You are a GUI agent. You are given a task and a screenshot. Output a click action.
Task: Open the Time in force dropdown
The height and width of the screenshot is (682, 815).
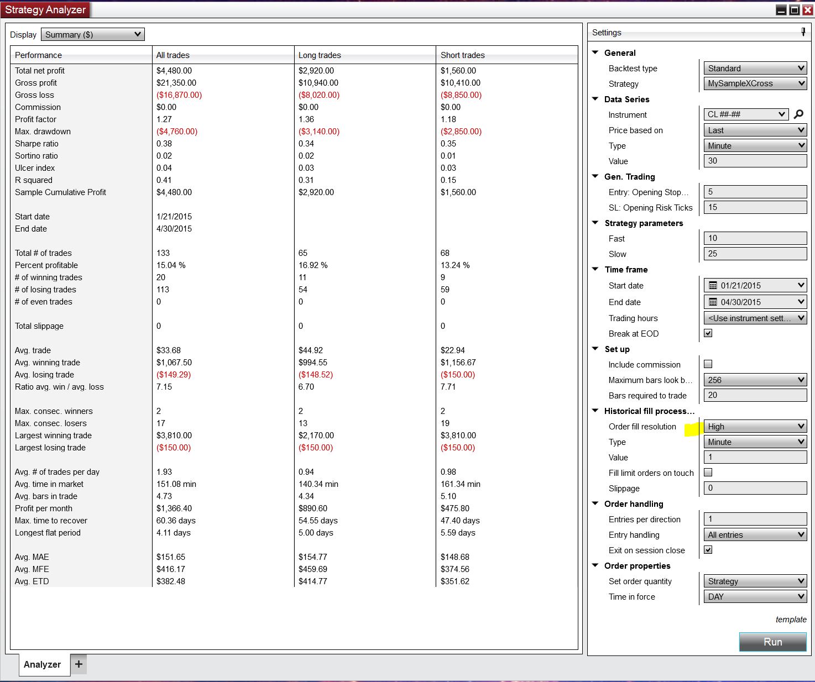[755, 597]
